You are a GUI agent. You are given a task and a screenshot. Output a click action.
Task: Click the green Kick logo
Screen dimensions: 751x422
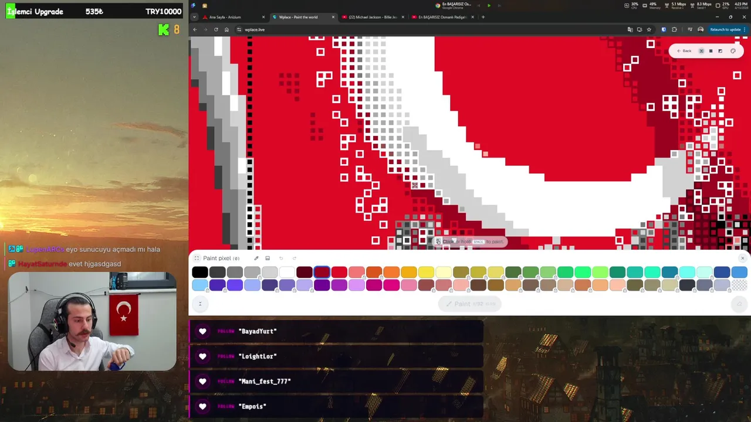pyautogui.click(x=164, y=29)
